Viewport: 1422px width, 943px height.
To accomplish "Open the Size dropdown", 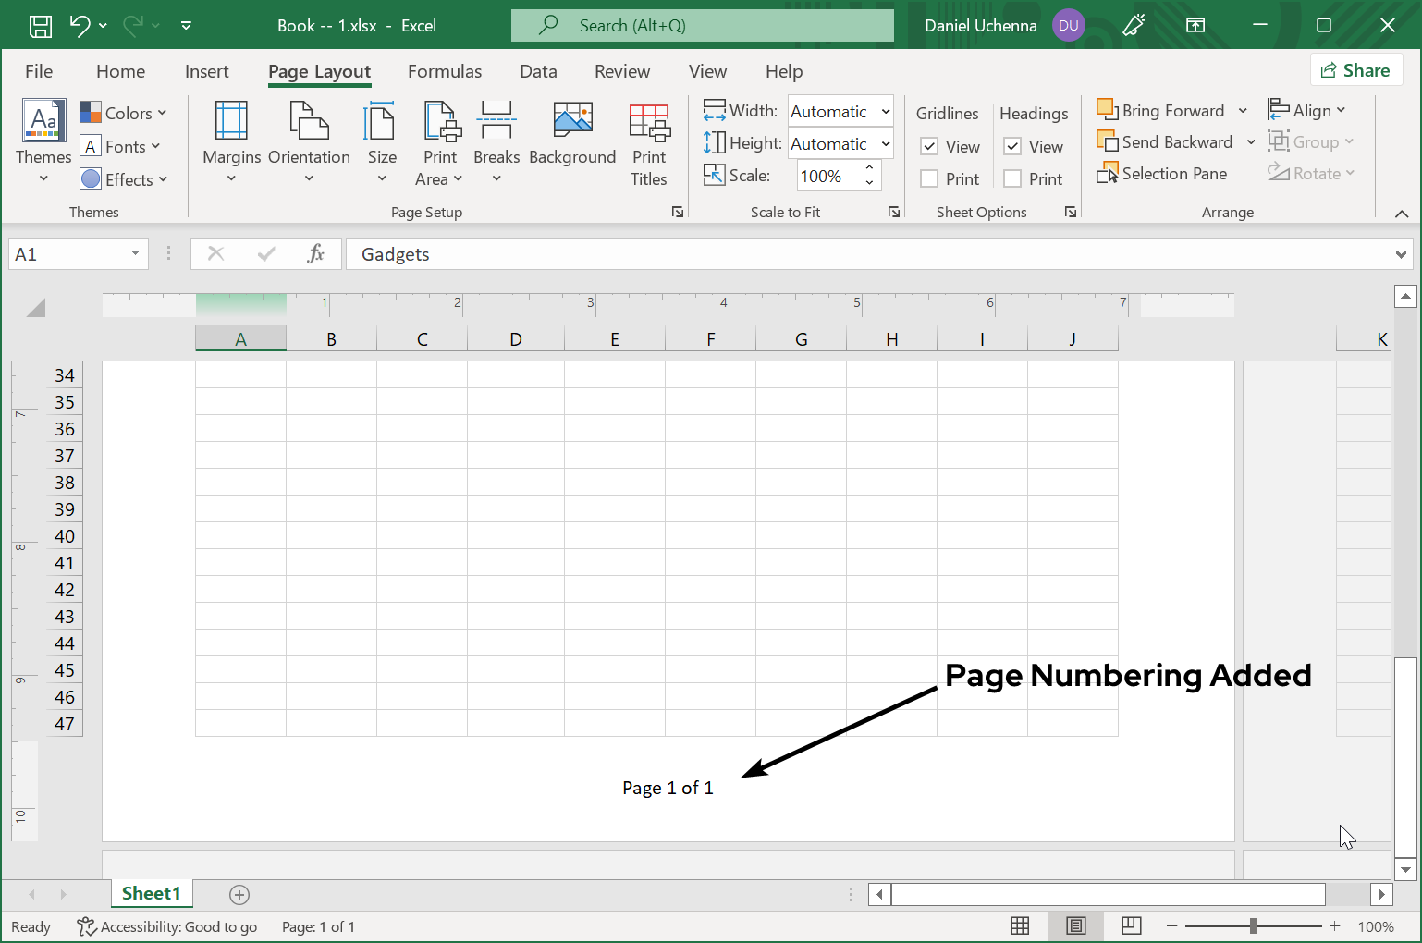I will (x=381, y=143).
